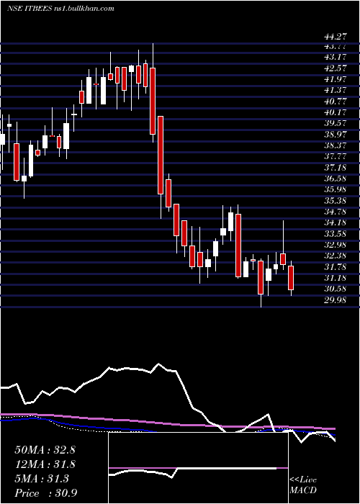The height and width of the screenshot is (504, 360).
Task: Click the NSE ITBEES chart title
Action: pyautogui.click(x=60, y=9)
